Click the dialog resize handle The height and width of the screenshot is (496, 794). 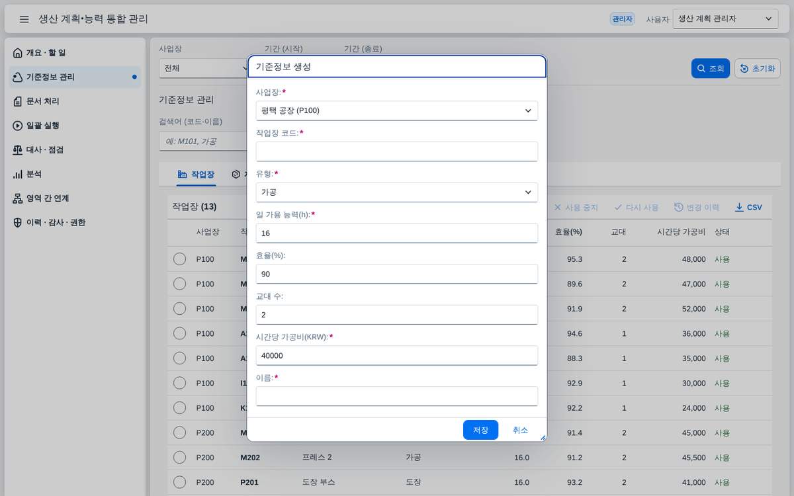pos(543,437)
